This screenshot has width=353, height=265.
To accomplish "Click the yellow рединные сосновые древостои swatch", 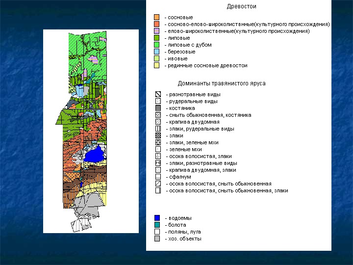I will 157,65.
